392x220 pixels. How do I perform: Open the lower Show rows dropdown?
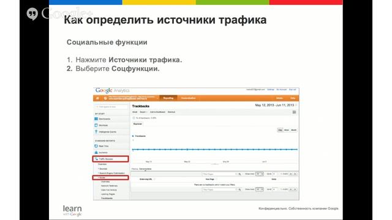[260, 189]
